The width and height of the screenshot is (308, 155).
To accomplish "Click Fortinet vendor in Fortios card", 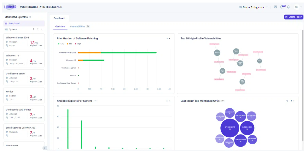I will (x=13, y=96).
